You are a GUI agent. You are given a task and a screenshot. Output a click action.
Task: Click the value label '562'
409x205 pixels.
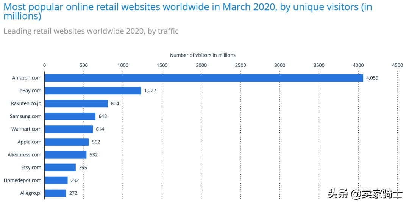click(x=96, y=142)
